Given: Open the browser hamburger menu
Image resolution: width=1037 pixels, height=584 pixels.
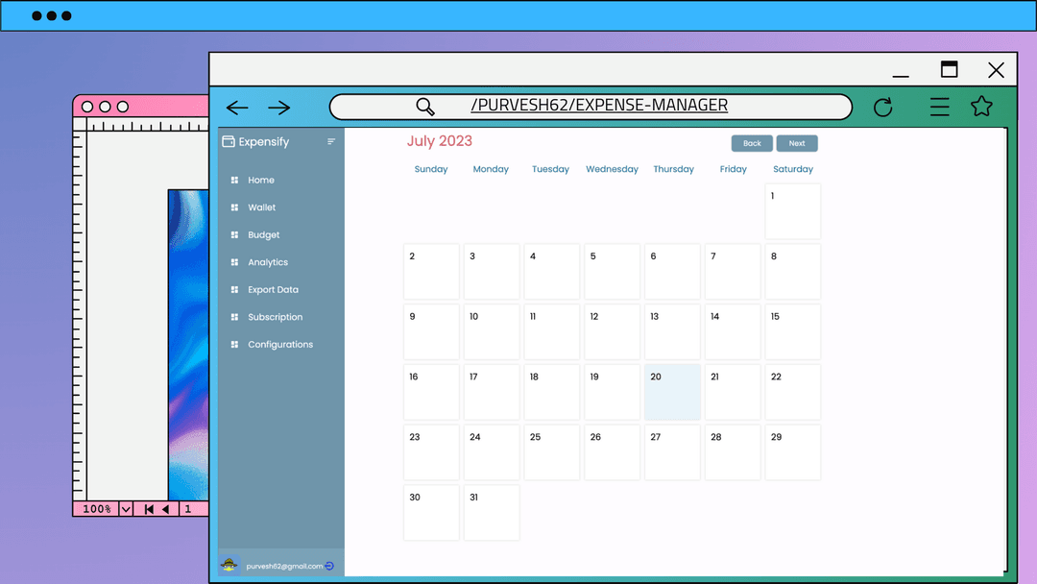Looking at the screenshot, I should [x=939, y=107].
